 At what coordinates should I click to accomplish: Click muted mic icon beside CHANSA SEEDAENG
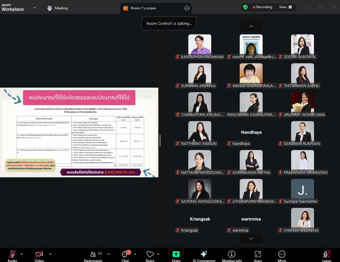(x=280, y=230)
